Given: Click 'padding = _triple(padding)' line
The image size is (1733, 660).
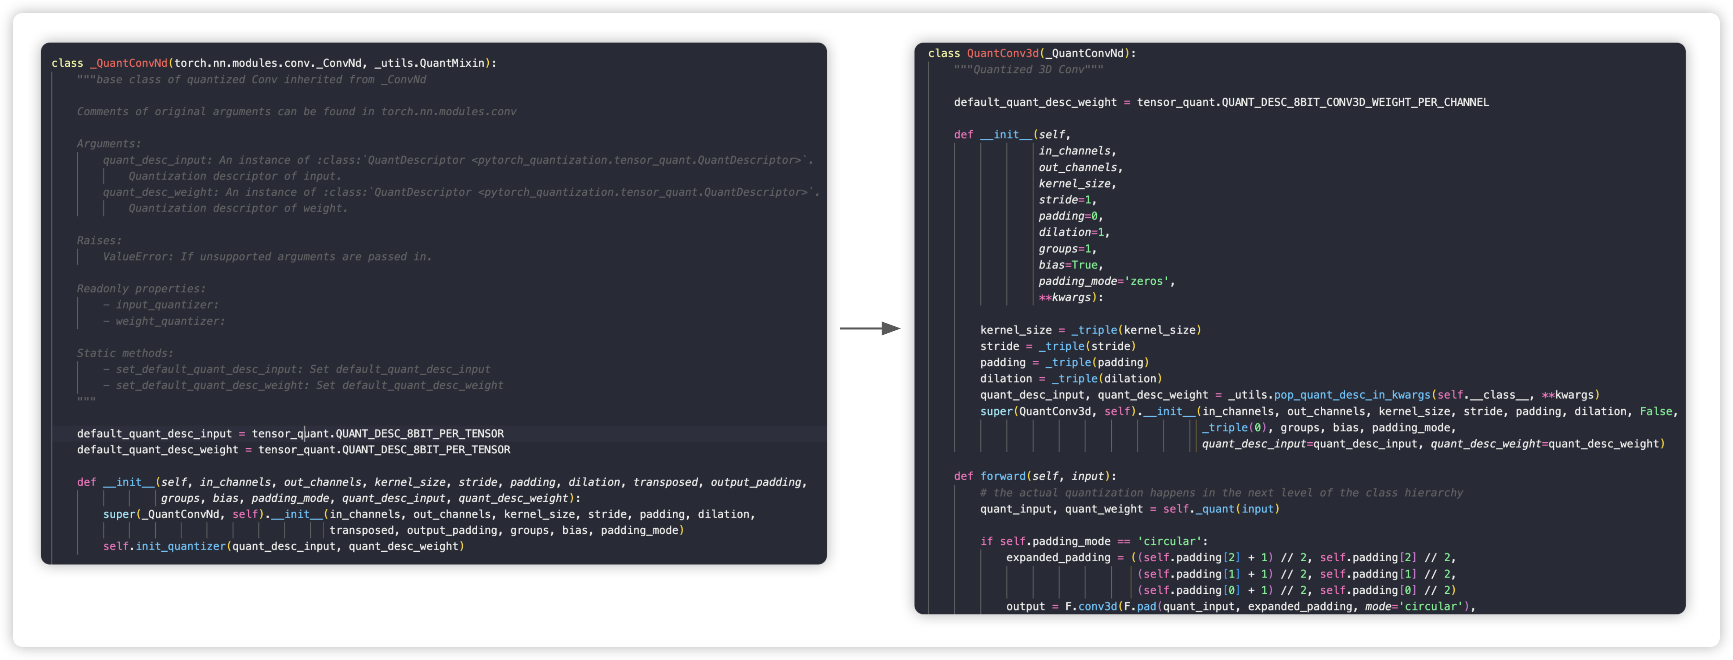Looking at the screenshot, I should coord(1065,363).
